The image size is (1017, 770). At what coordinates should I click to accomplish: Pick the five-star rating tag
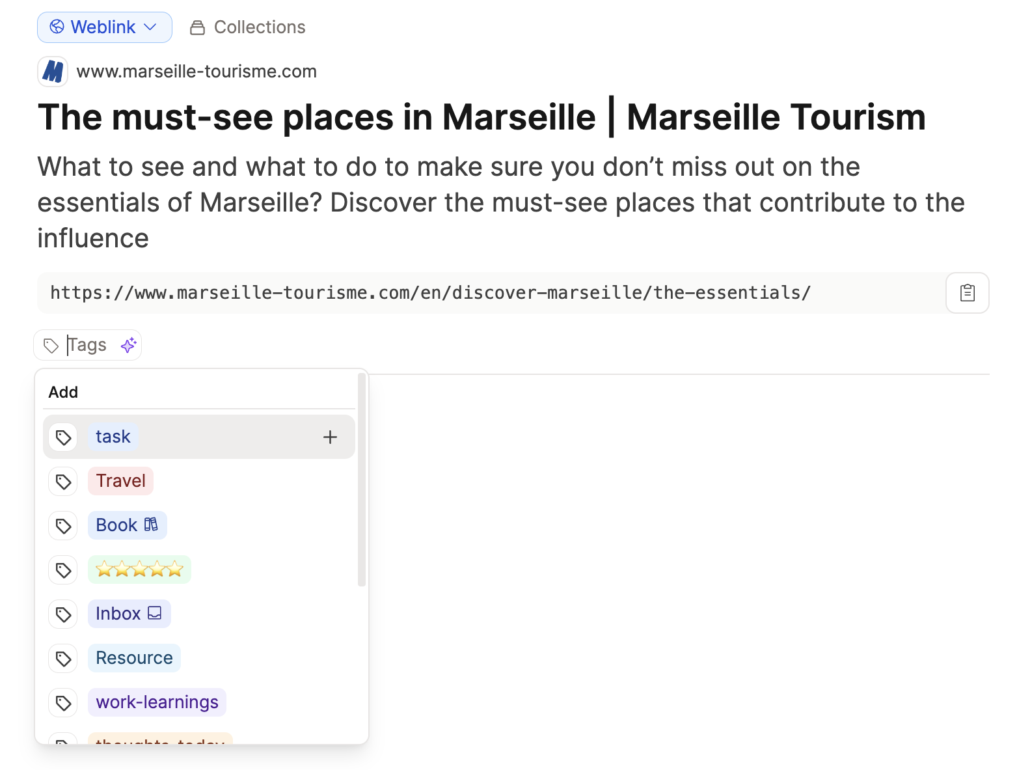pos(139,570)
